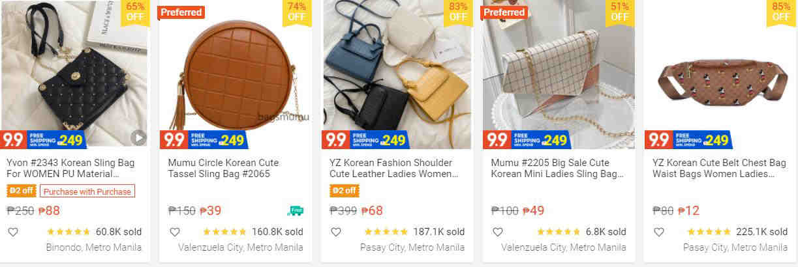This screenshot has height=267, width=798.
Task: Click the 9.9 free shipping badge on brown circle bag
Action: point(204,139)
